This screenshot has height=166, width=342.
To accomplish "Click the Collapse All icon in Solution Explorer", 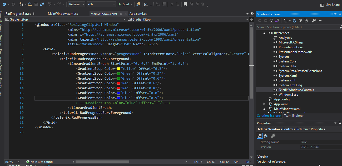I will 300,21.
